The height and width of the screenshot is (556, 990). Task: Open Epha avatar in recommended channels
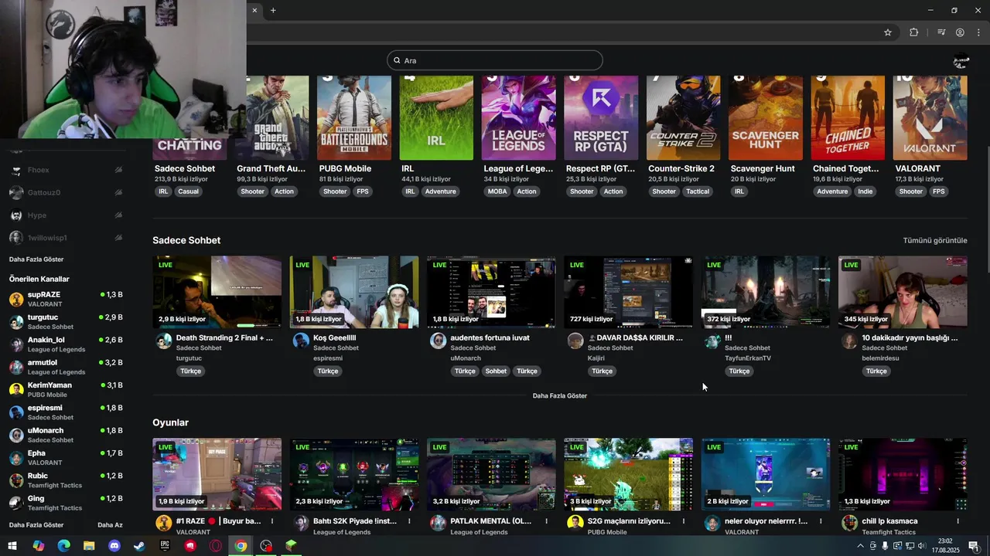tap(15, 458)
